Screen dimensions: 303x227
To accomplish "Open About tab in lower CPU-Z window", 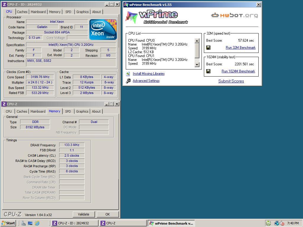I will [96, 111].
